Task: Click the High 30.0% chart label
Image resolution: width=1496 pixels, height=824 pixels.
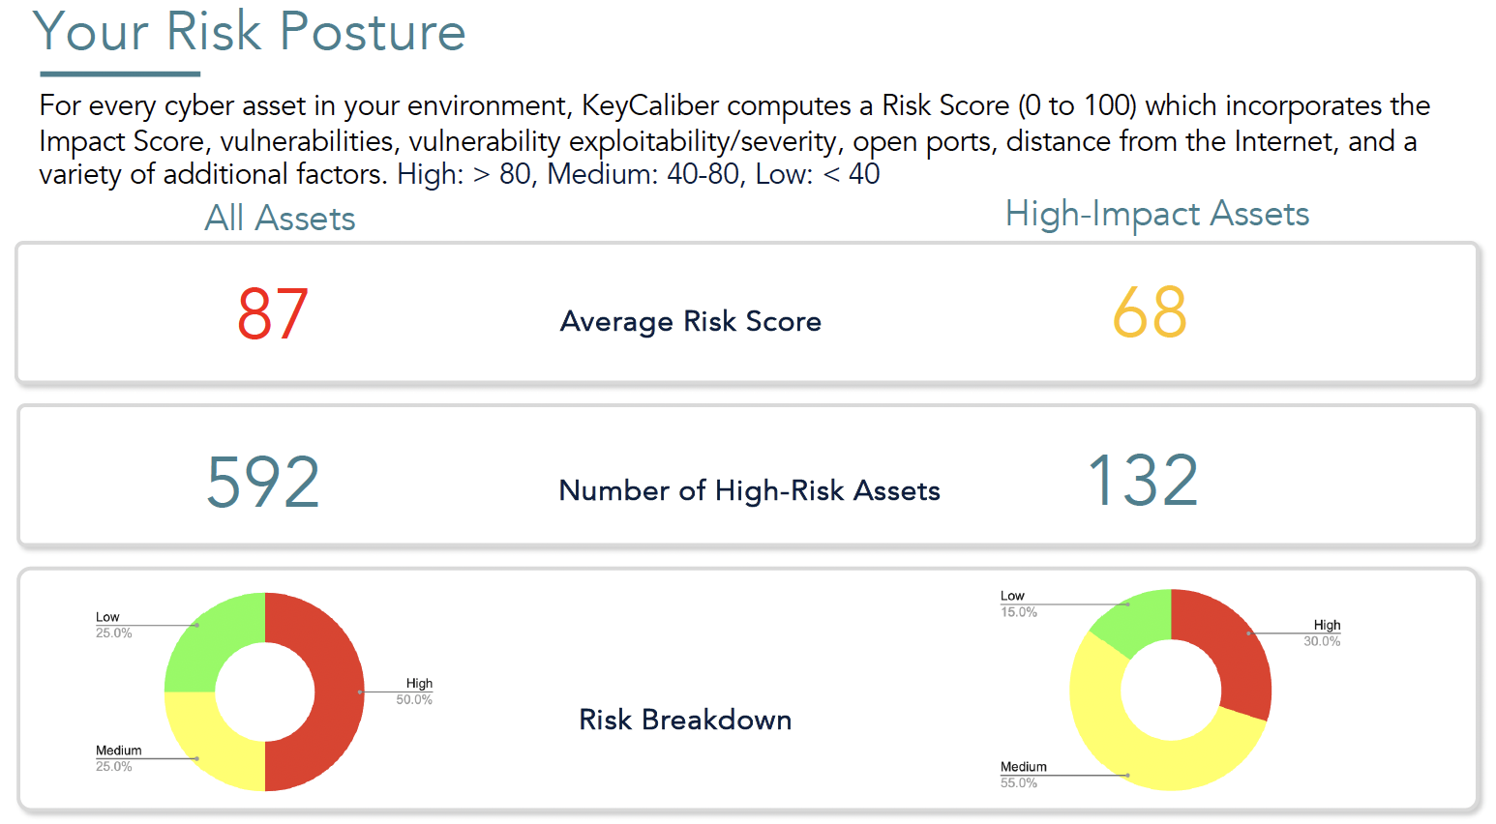Action: [1324, 633]
